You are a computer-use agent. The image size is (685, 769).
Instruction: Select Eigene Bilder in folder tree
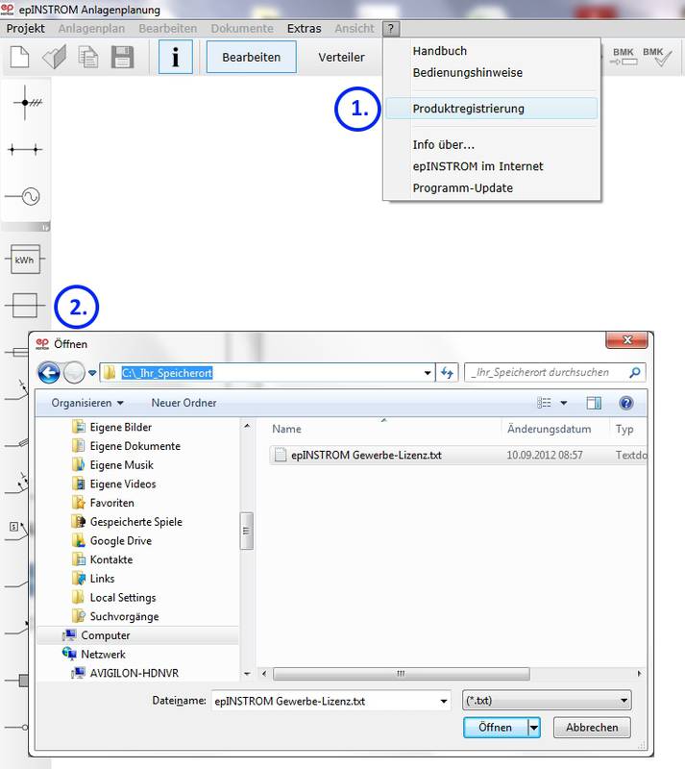(x=120, y=427)
